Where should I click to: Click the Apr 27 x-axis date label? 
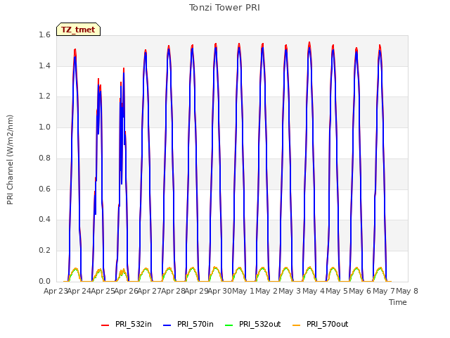pos(149,291)
